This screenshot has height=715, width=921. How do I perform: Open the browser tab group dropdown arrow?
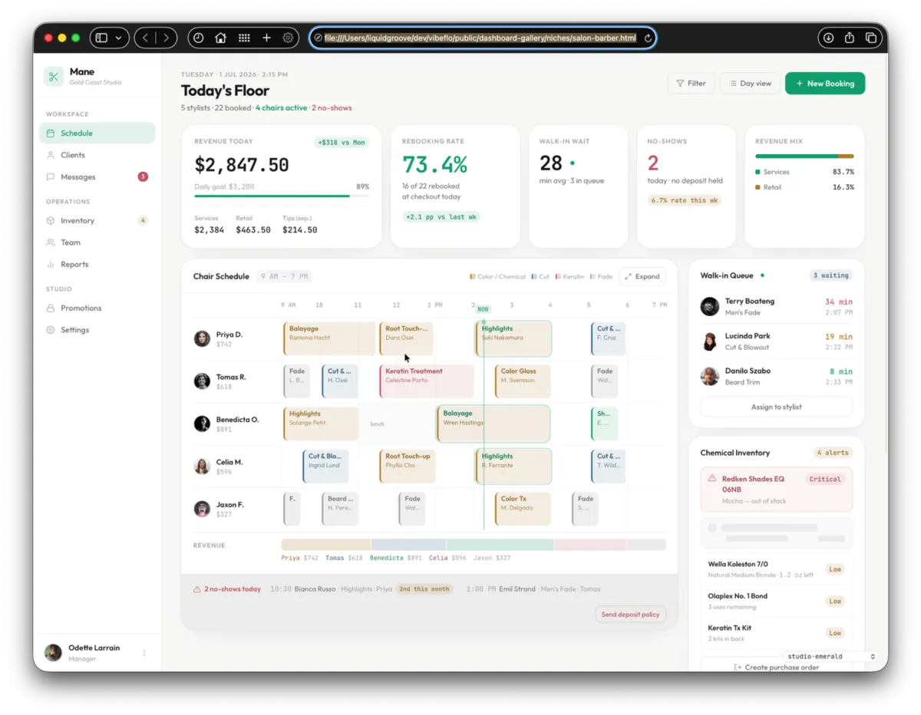pos(118,38)
